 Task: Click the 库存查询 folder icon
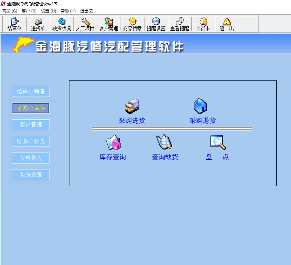tap(113, 142)
